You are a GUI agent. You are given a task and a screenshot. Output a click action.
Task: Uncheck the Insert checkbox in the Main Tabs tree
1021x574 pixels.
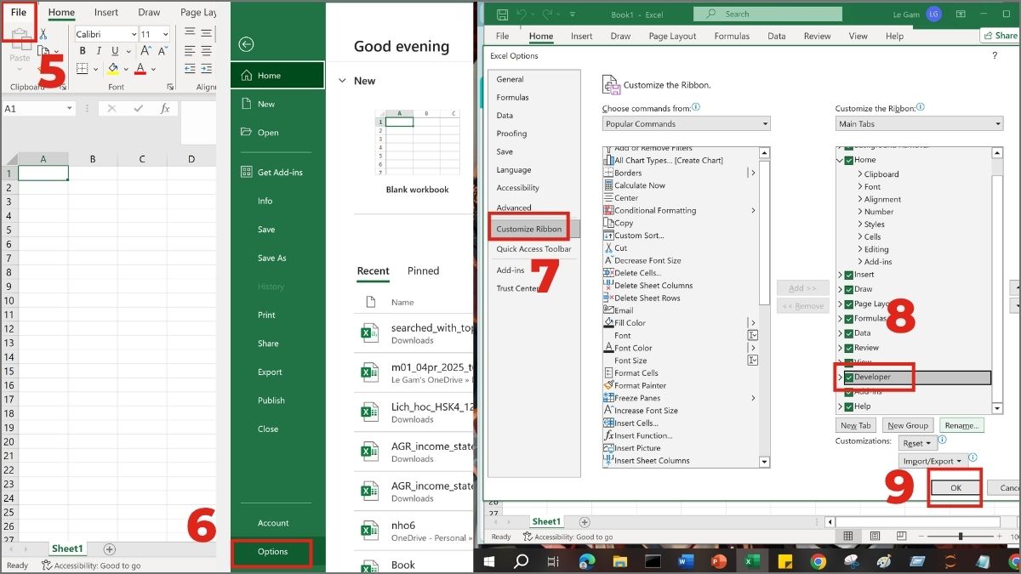click(x=849, y=275)
